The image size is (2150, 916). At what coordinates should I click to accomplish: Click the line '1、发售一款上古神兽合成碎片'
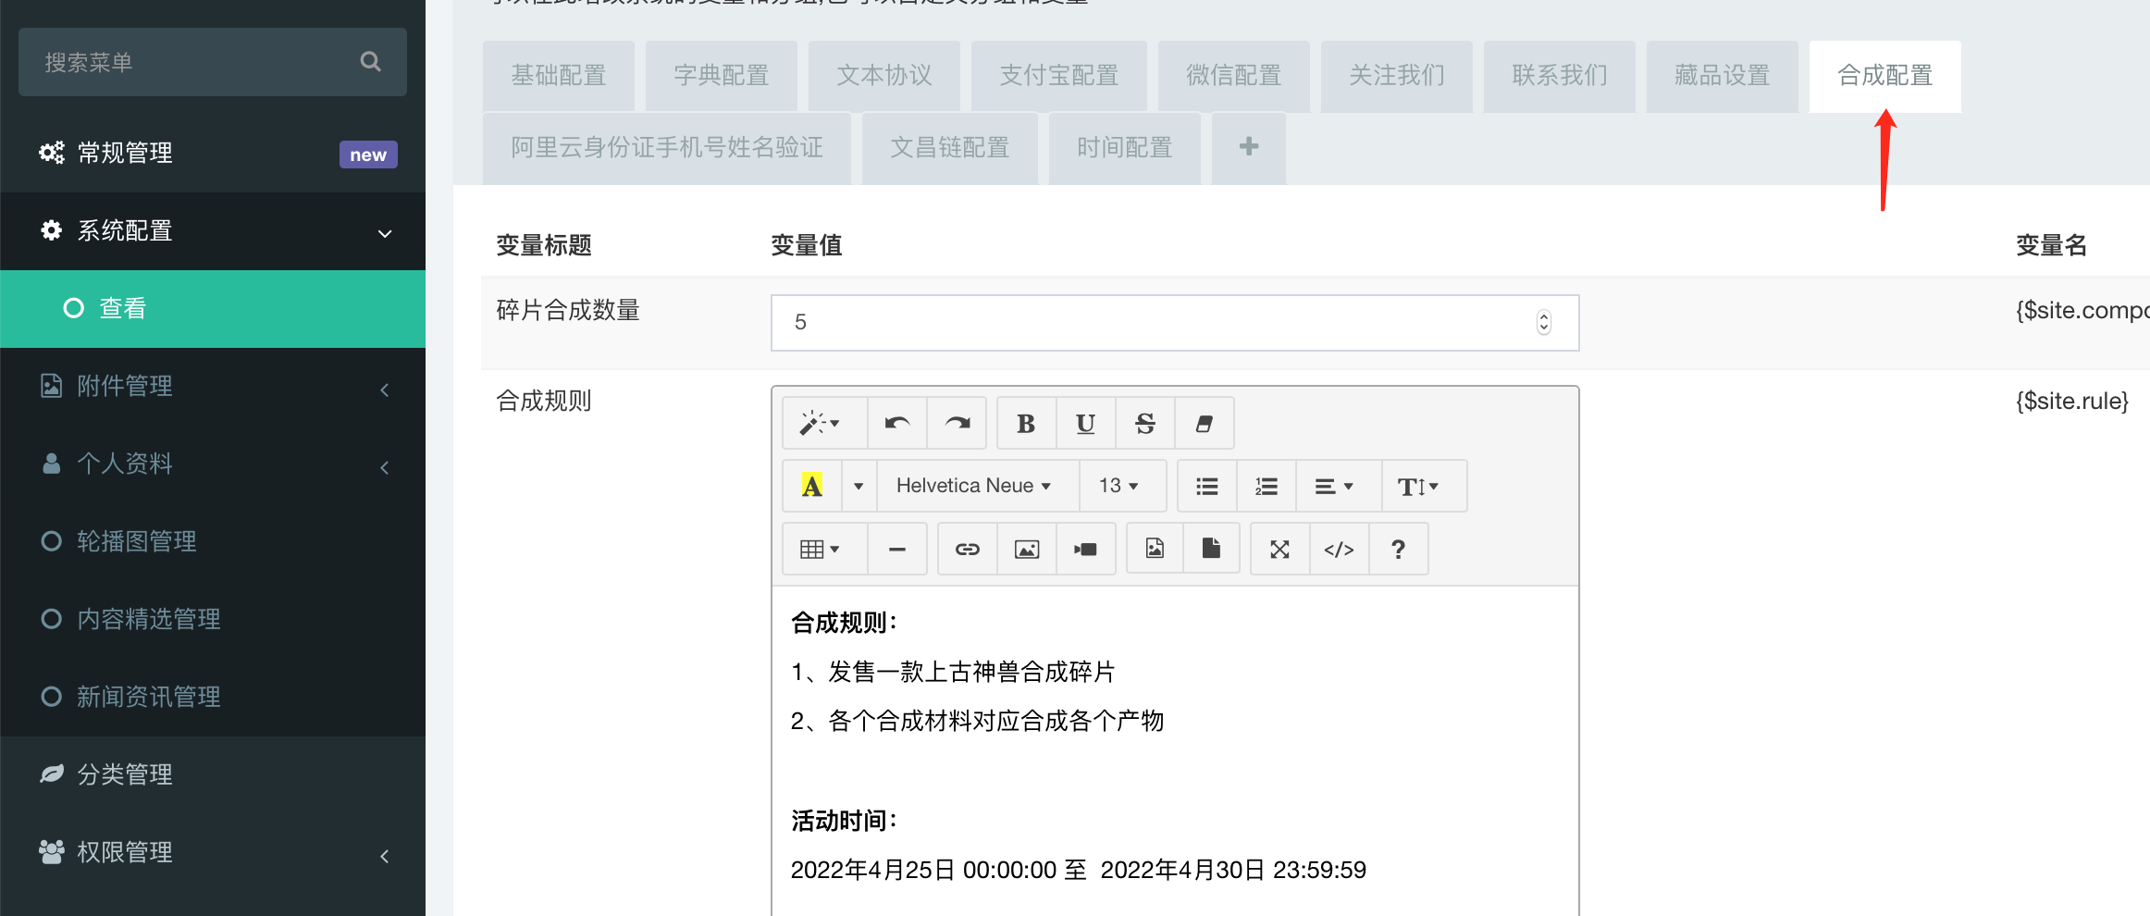coord(953,673)
